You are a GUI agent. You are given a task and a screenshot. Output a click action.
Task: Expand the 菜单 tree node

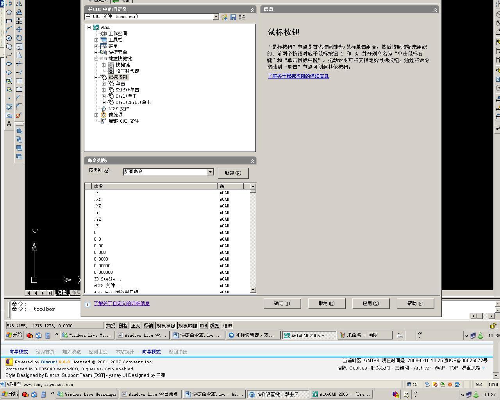pyautogui.click(x=96, y=46)
